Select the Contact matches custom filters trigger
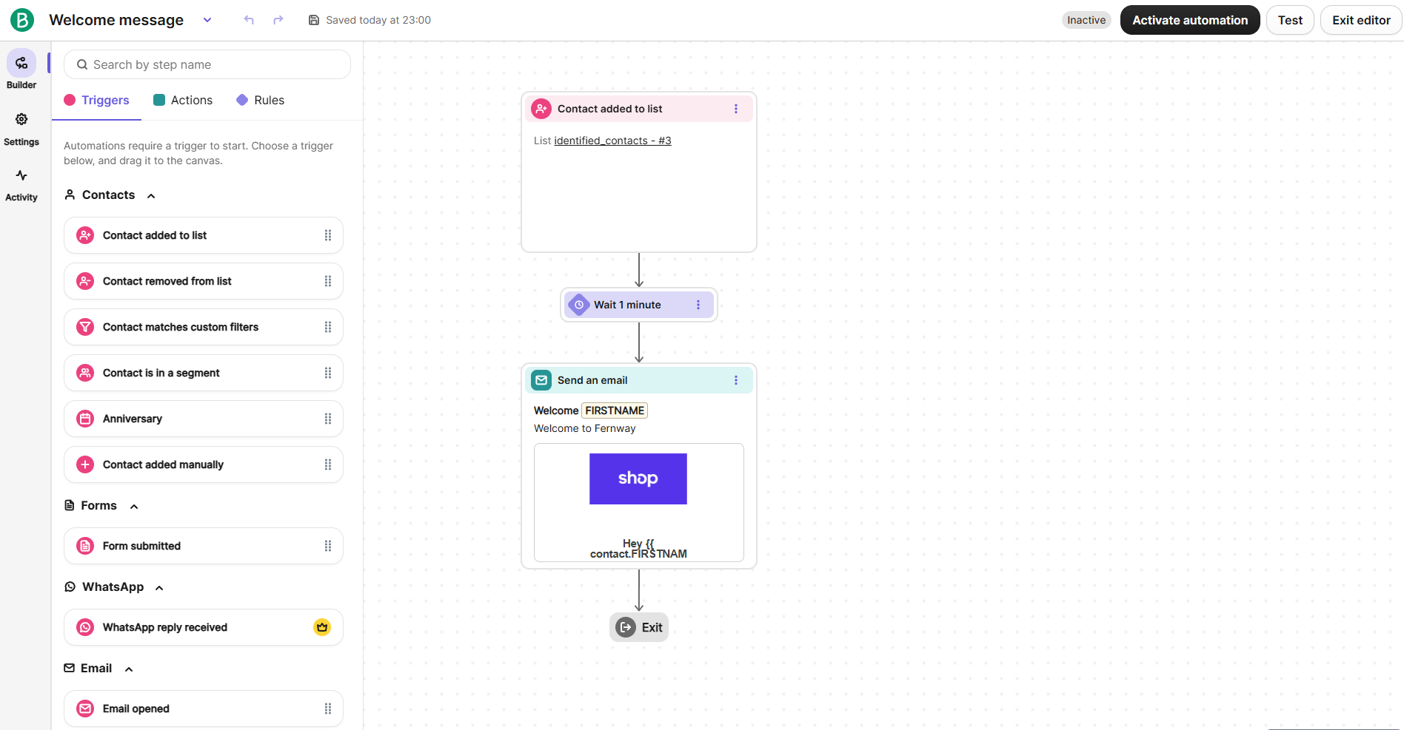Image resolution: width=1404 pixels, height=730 pixels. (204, 327)
